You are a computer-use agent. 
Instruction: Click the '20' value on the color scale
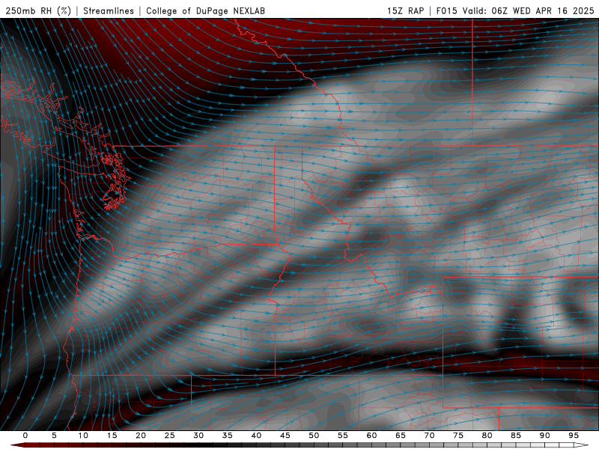point(141,436)
